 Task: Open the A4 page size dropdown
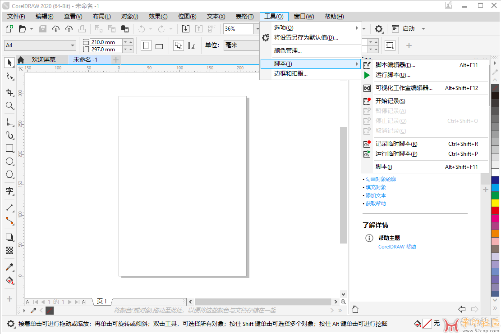pos(73,45)
